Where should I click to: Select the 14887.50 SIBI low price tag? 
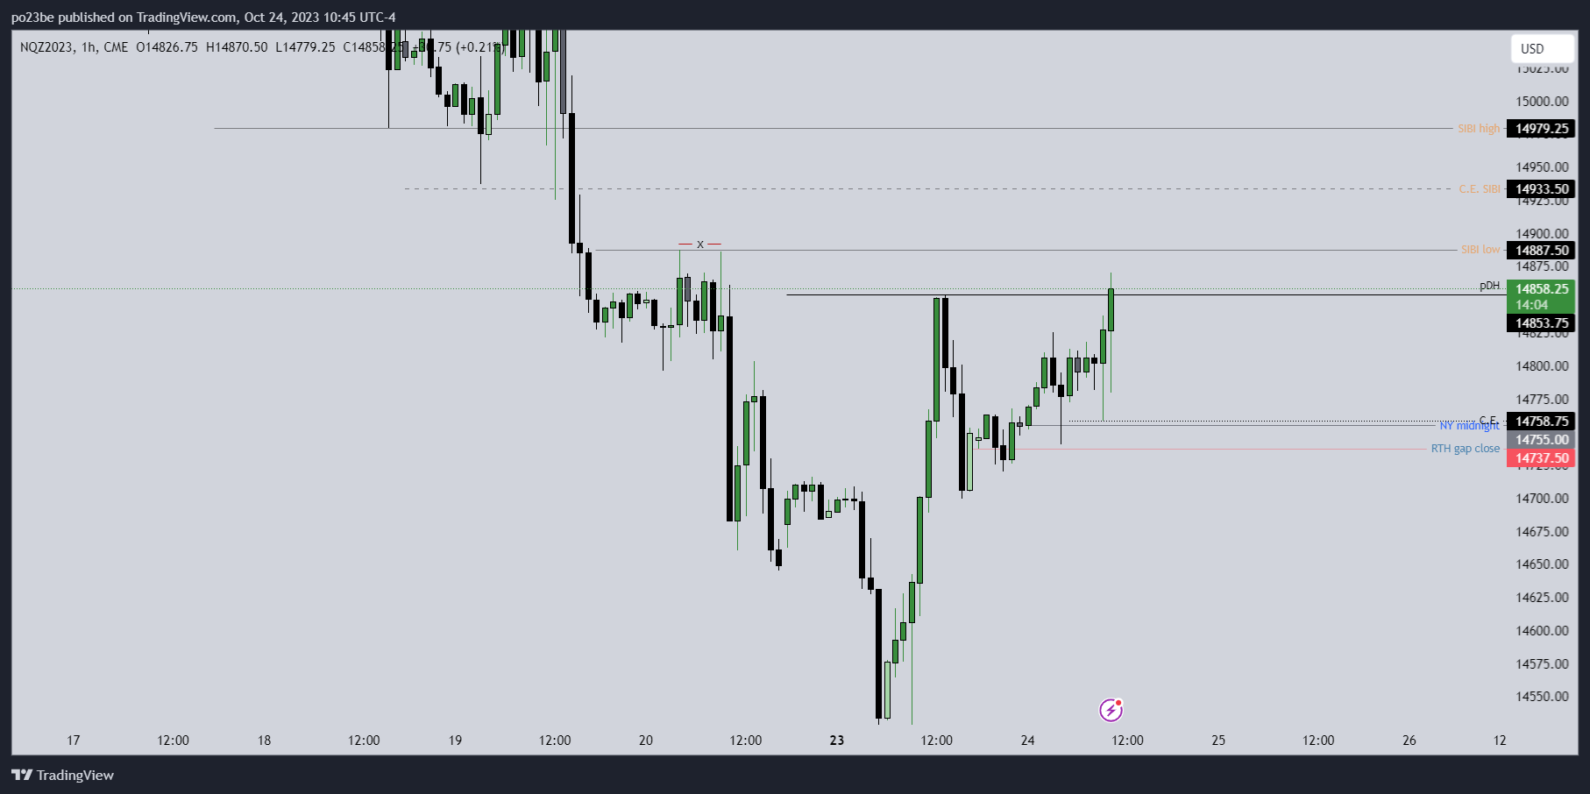click(x=1541, y=251)
